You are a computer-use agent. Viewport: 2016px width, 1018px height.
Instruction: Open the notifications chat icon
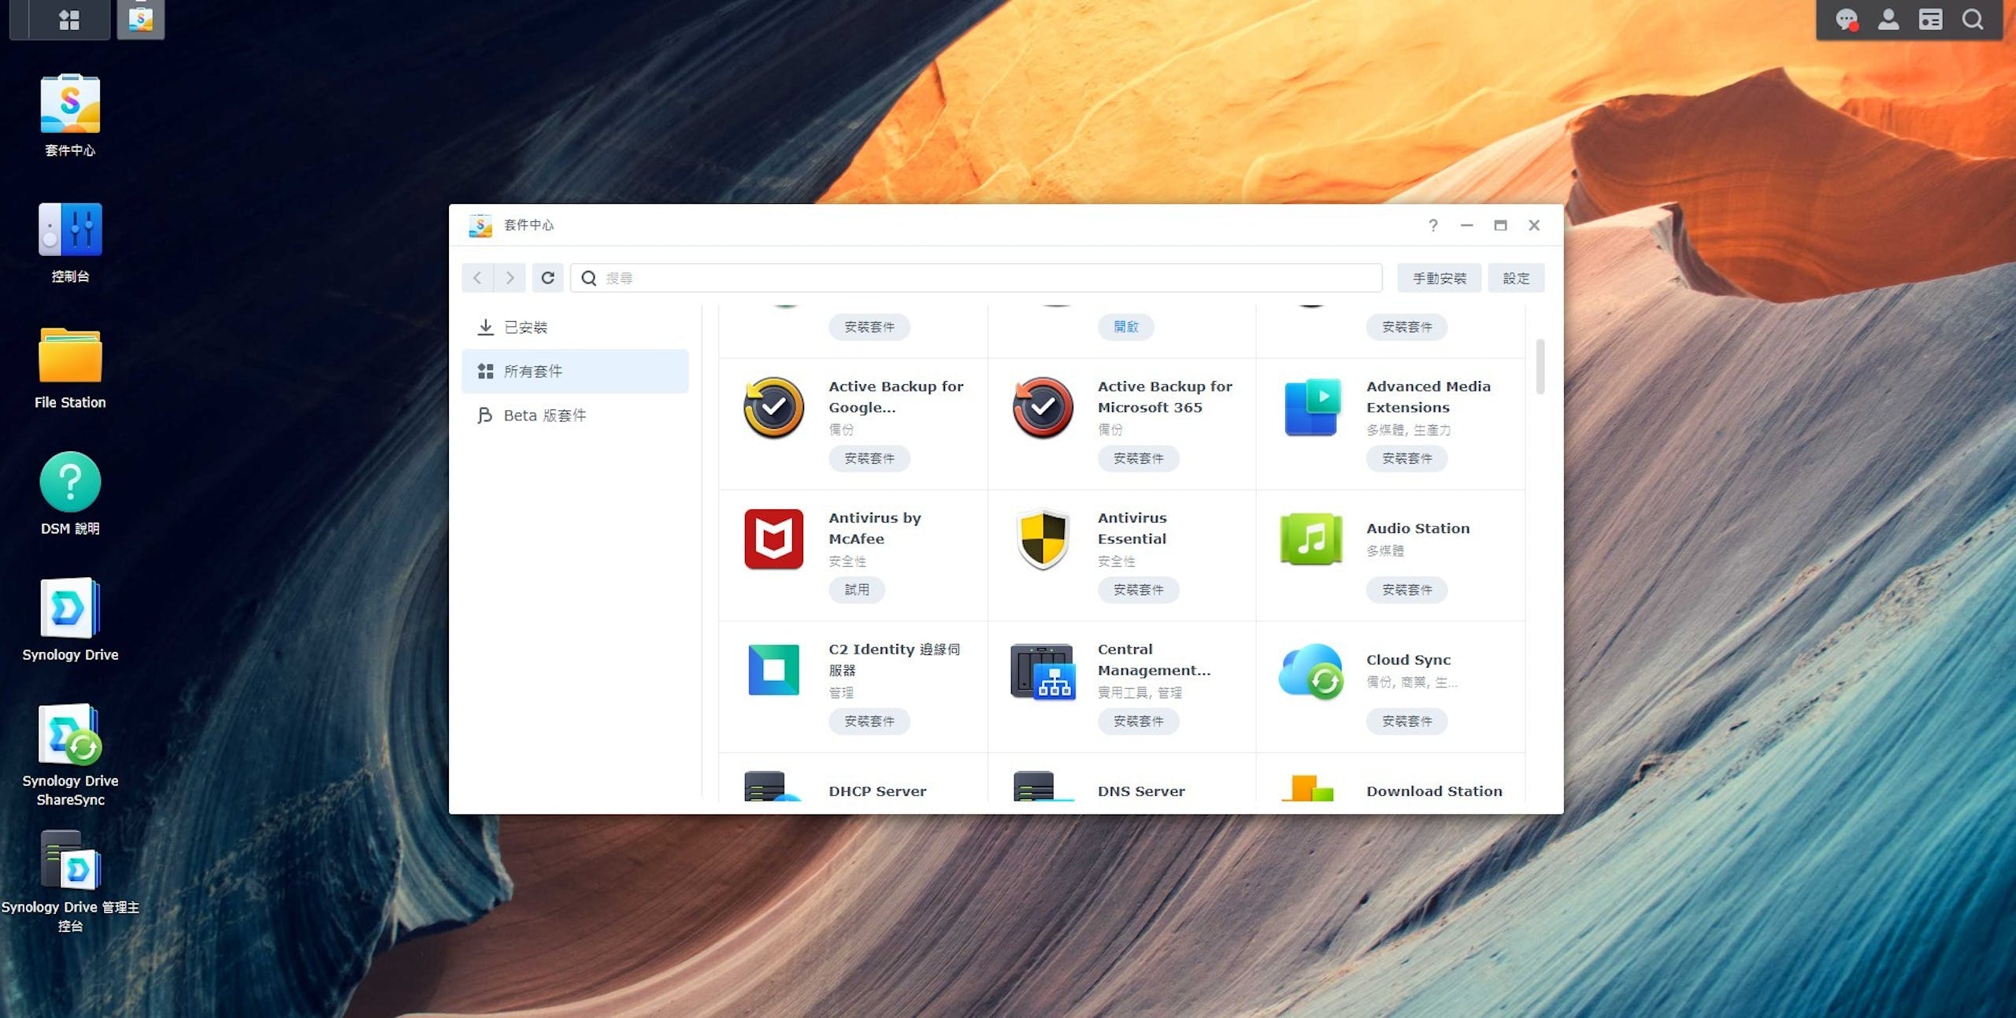click(x=1847, y=20)
